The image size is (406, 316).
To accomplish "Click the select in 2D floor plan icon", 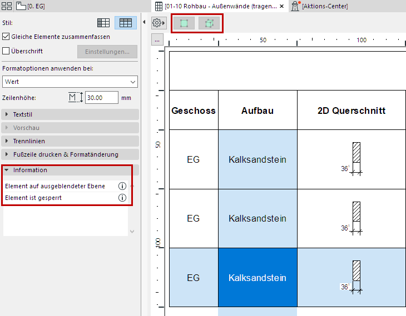I will click(184, 23).
